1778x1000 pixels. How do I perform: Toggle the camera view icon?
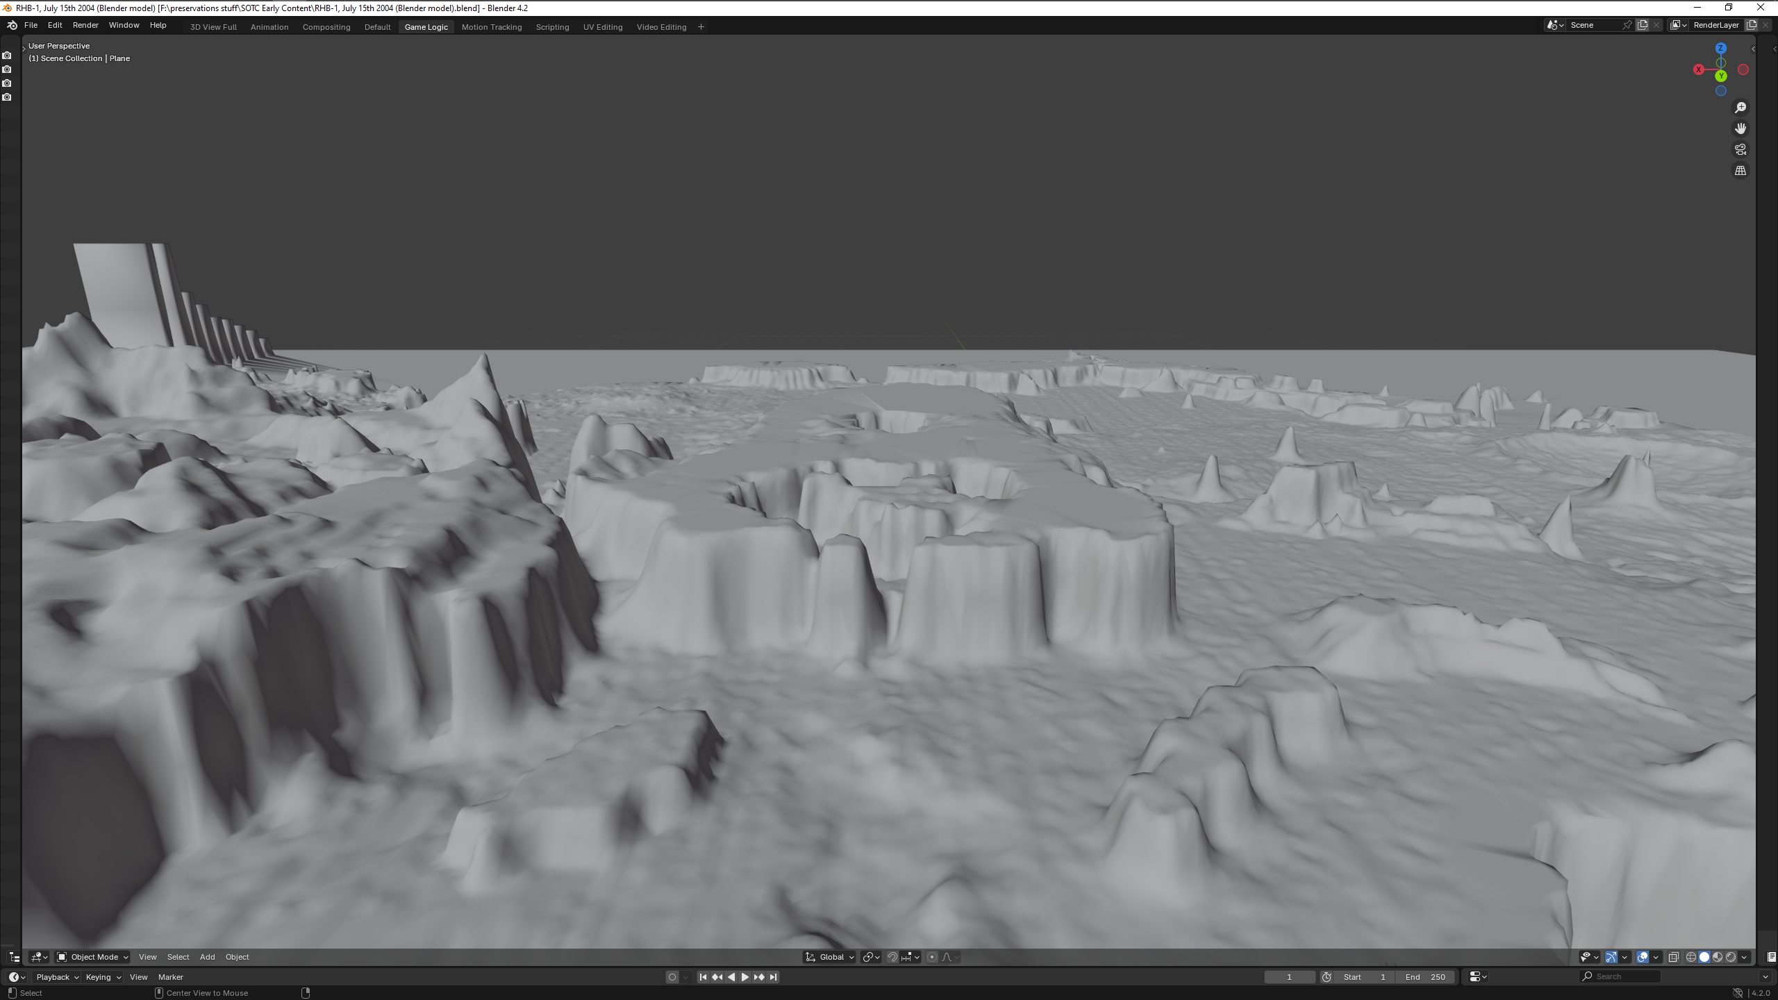[x=1740, y=149]
